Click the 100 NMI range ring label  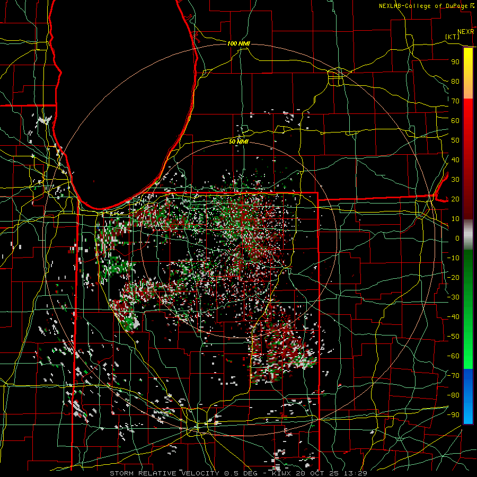click(x=238, y=44)
